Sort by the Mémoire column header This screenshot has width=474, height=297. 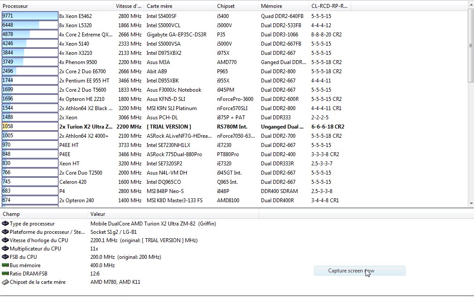283,6
